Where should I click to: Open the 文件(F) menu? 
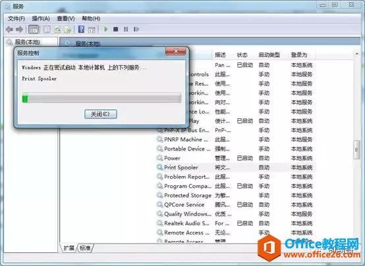click(x=16, y=18)
